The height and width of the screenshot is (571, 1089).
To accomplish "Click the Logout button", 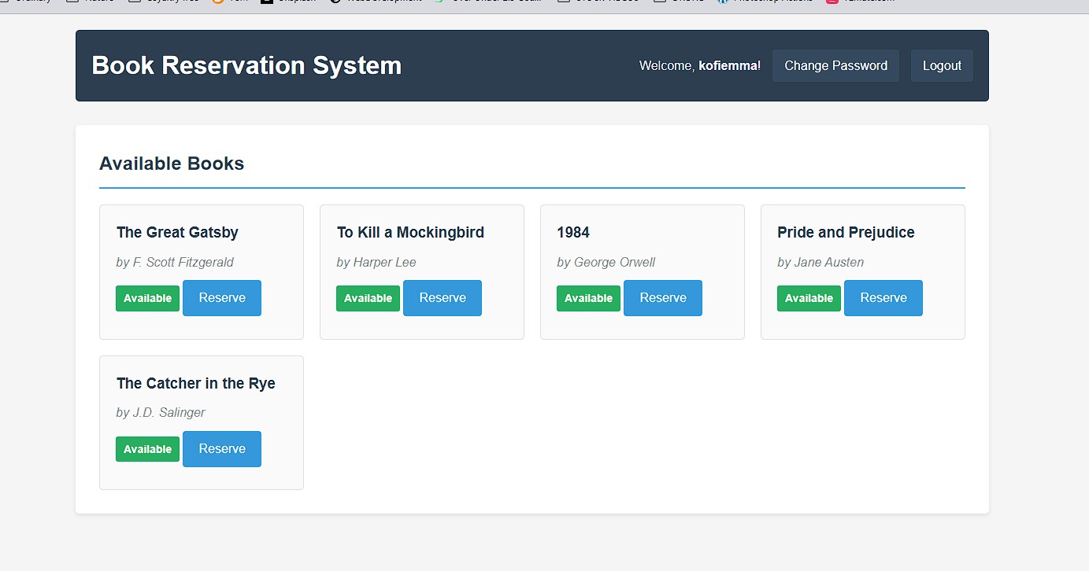I will 942,65.
